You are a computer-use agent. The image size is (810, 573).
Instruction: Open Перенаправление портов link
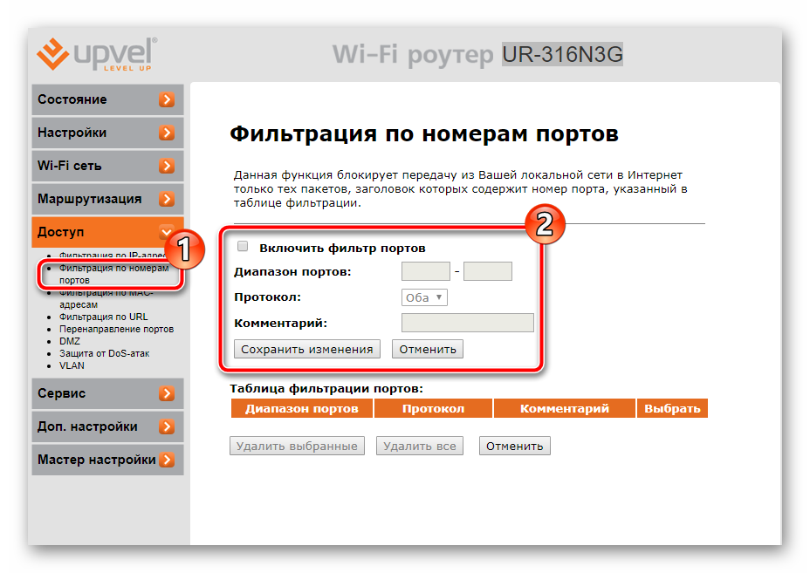click(x=116, y=329)
